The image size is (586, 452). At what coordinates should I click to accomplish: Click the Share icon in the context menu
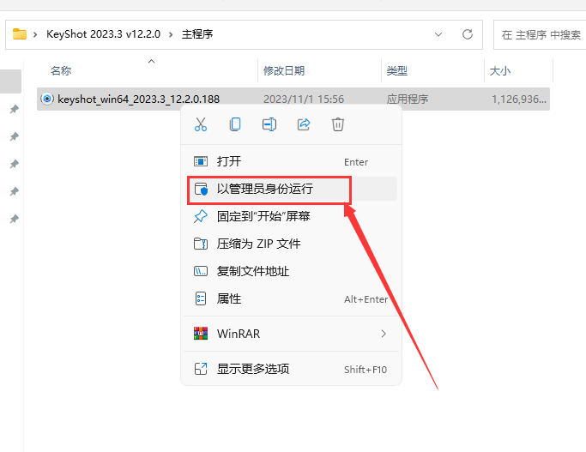(x=304, y=124)
